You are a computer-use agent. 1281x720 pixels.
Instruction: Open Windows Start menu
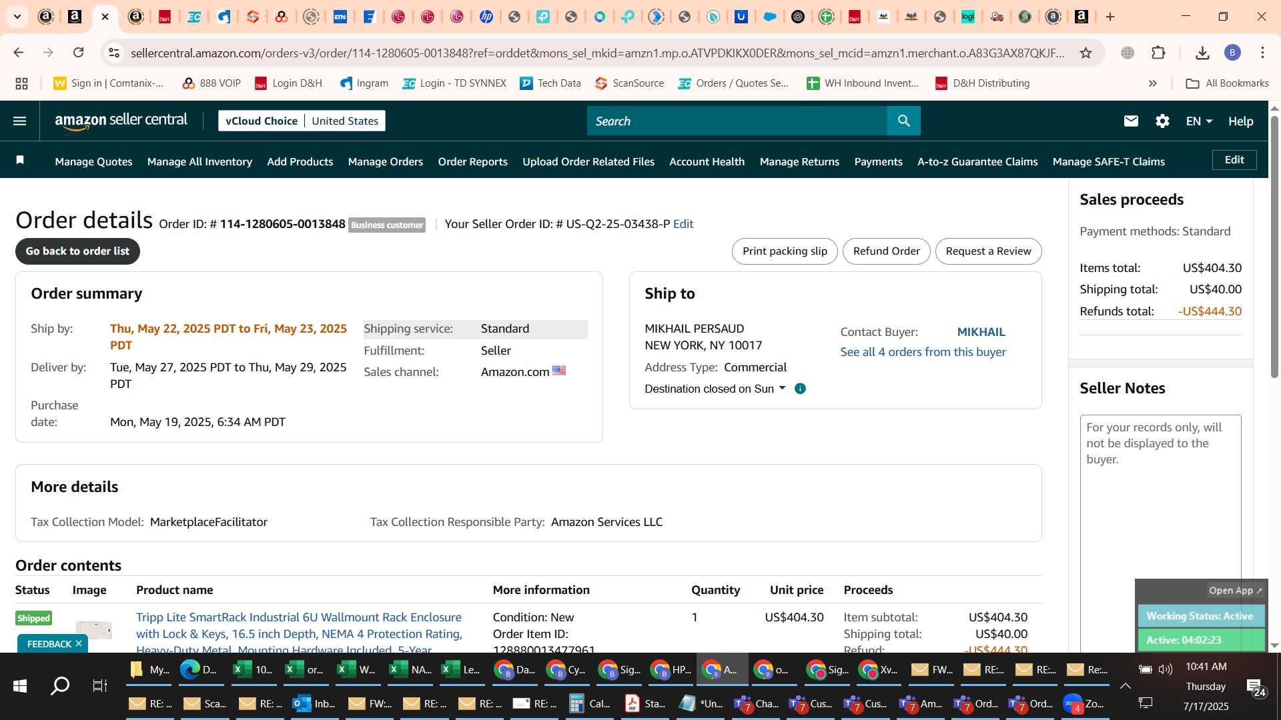coord(20,685)
